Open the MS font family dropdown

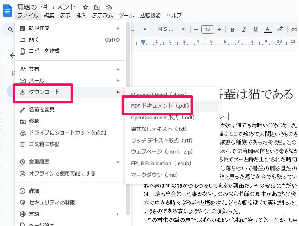click(171, 29)
